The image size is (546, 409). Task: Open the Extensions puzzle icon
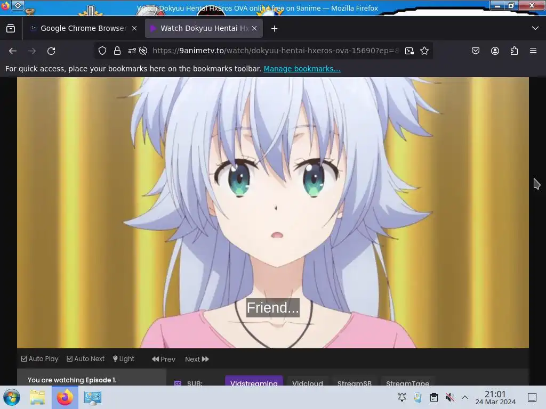(514, 51)
